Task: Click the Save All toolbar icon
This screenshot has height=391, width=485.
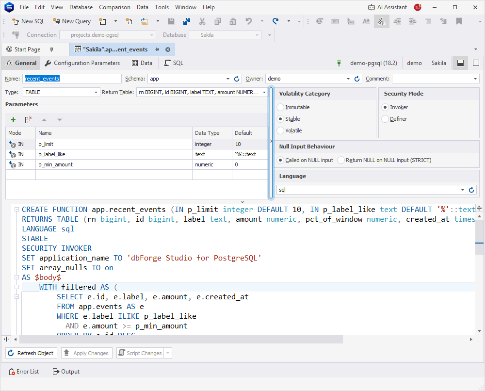Action: click(187, 21)
